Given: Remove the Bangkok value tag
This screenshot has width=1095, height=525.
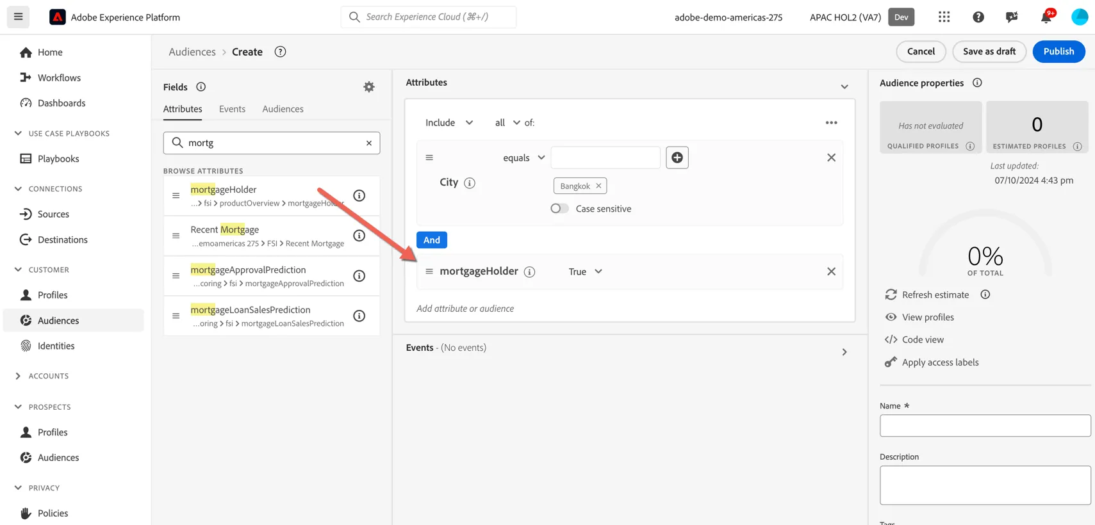Looking at the screenshot, I should click(598, 186).
